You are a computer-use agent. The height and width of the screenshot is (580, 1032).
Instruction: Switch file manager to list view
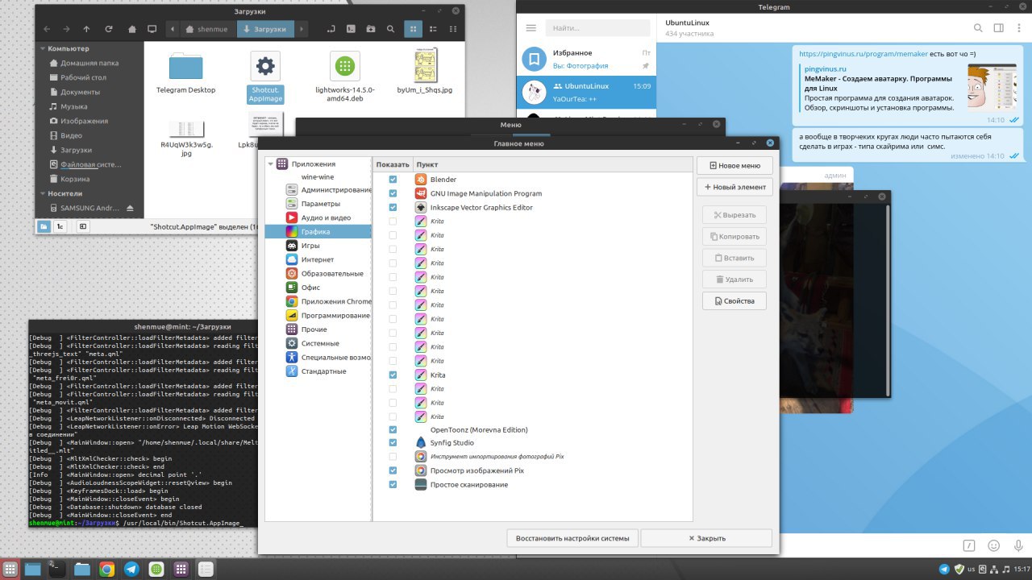click(431, 29)
